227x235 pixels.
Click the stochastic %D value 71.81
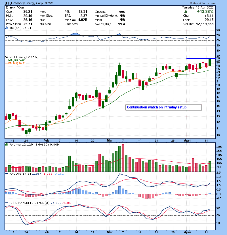point(66,203)
